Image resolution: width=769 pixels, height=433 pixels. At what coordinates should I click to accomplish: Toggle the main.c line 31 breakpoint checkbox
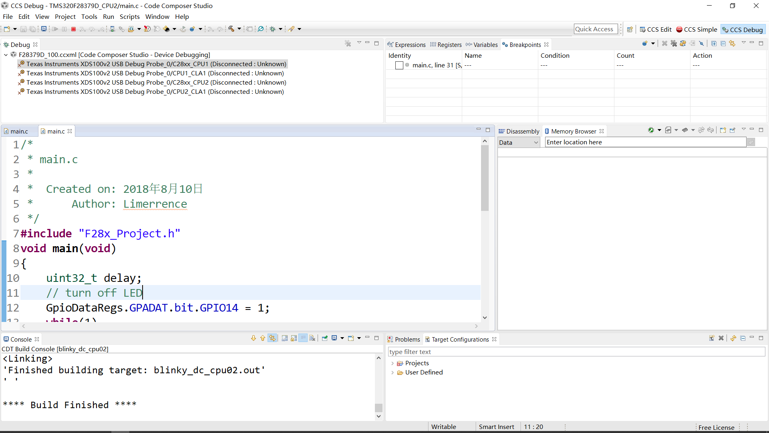point(399,65)
